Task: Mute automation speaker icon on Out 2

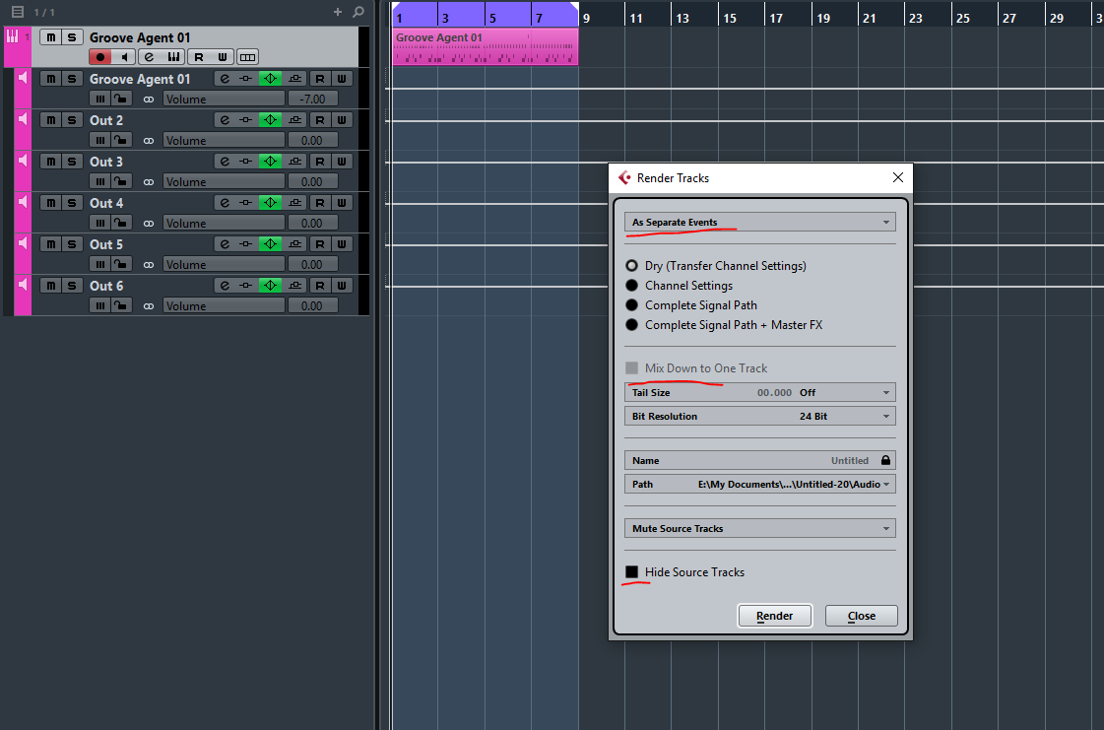Action: [23, 119]
